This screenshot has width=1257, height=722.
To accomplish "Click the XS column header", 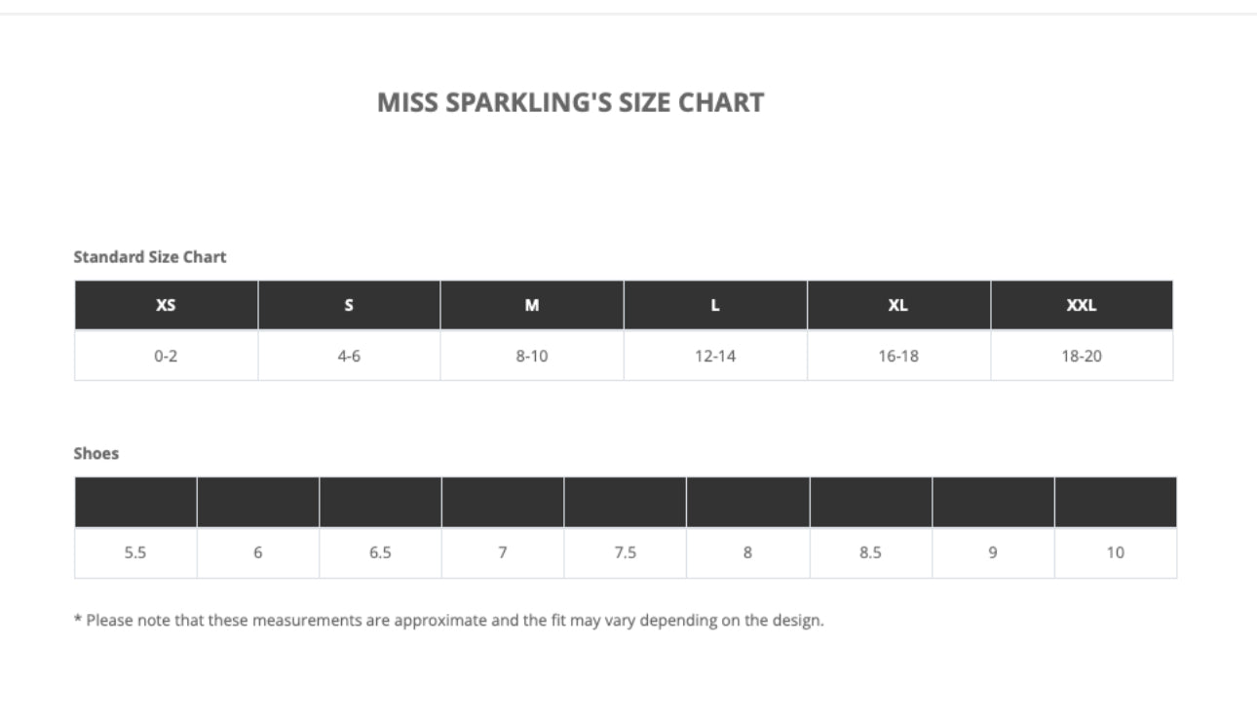I will [x=166, y=305].
